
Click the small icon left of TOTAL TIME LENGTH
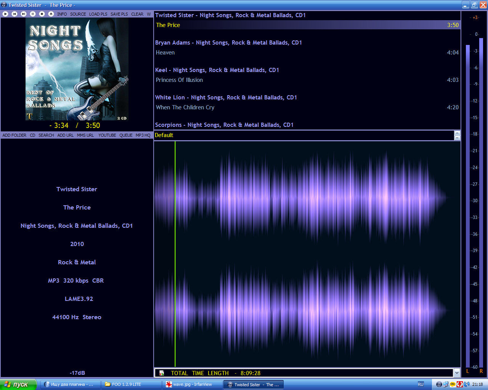(162, 373)
